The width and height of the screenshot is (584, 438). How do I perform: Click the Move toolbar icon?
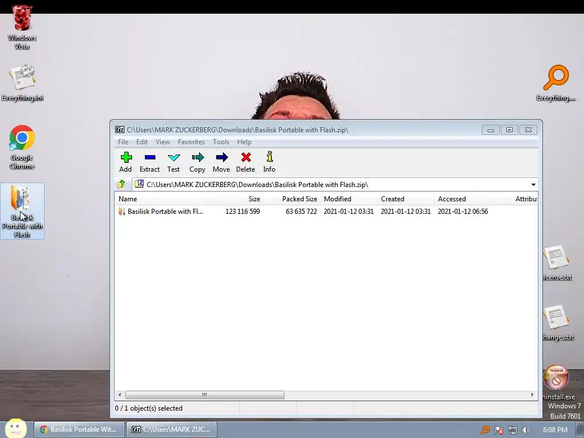pos(221,162)
